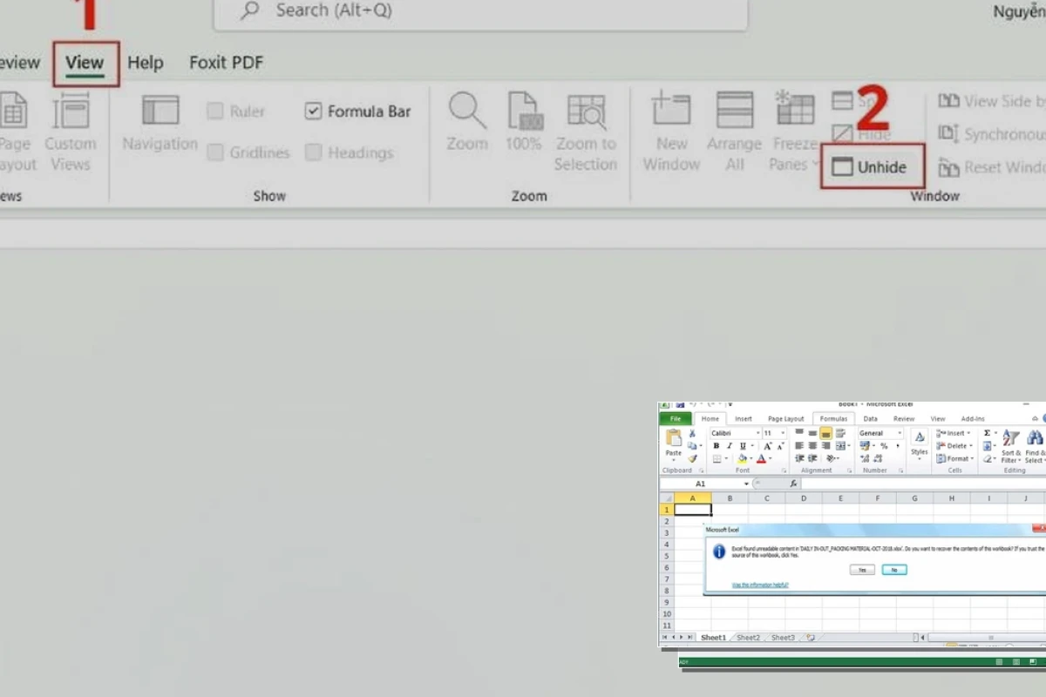Toggle highlighted bottom align button
This screenshot has height=697, width=1046.
[826, 433]
